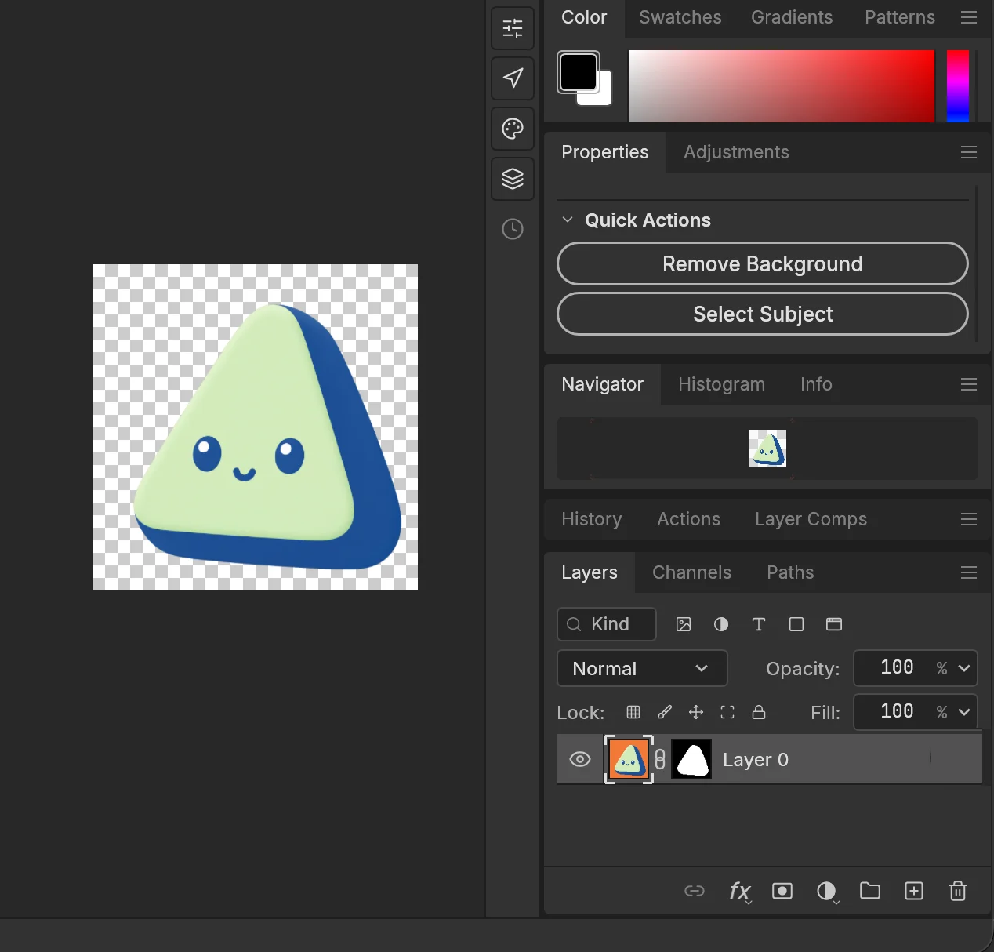This screenshot has width=994, height=952.
Task: Create new fill or adjustment layer
Action: click(x=826, y=891)
